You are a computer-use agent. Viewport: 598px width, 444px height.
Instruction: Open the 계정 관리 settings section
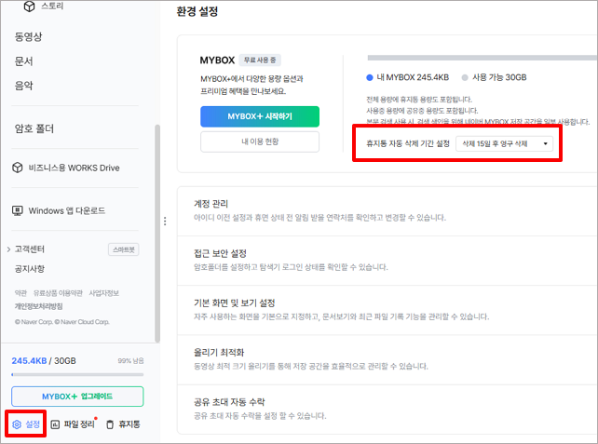[x=214, y=203]
